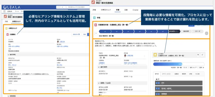Open the 報告書 document link
Screen dimensions: 215x97
(x=167, y=88)
